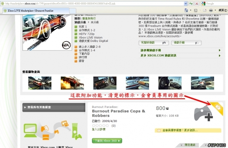Click the 下載內容 downloadable content feature text

click(84, 54)
